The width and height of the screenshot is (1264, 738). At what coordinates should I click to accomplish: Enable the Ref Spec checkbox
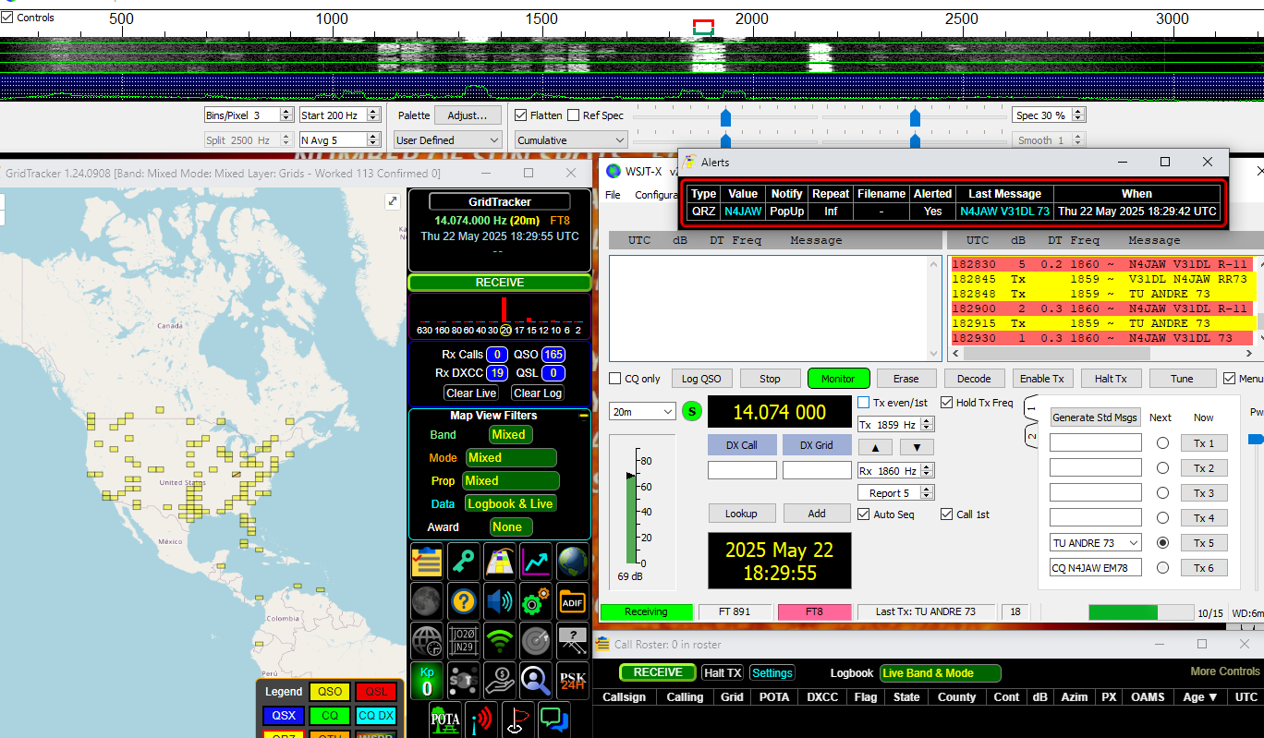pyautogui.click(x=573, y=115)
